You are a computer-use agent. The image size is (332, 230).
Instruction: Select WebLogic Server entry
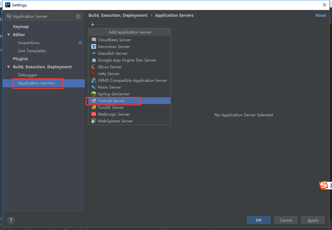point(130,114)
